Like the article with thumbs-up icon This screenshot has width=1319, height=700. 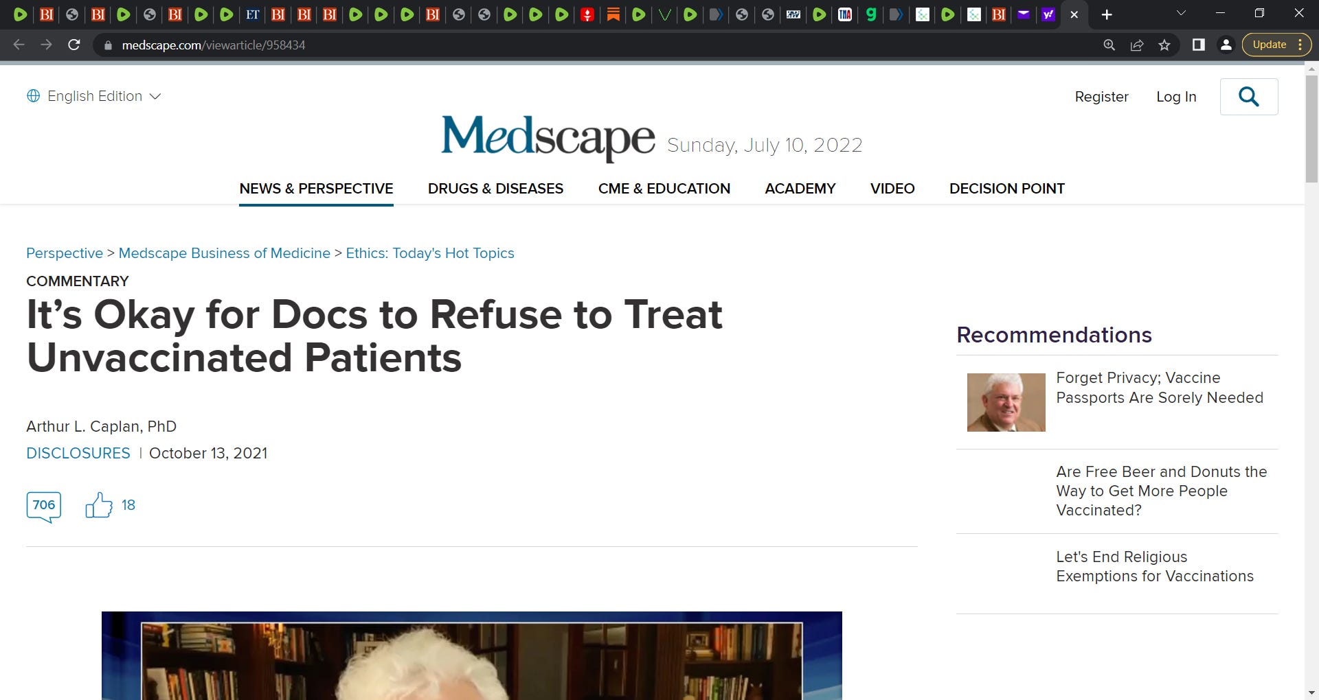point(98,505)
